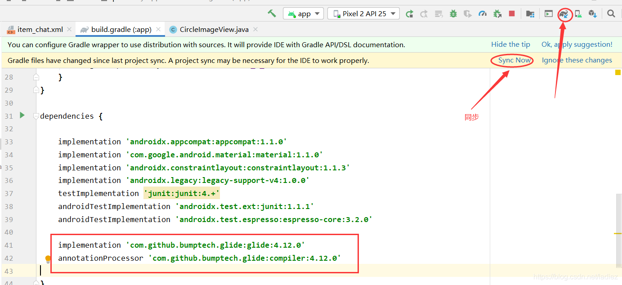The width and height of the screenshot is (622, 285).
Task: Select the build.gradle (:app) tab
Action: pyautogui.click(x=121, y=30)
